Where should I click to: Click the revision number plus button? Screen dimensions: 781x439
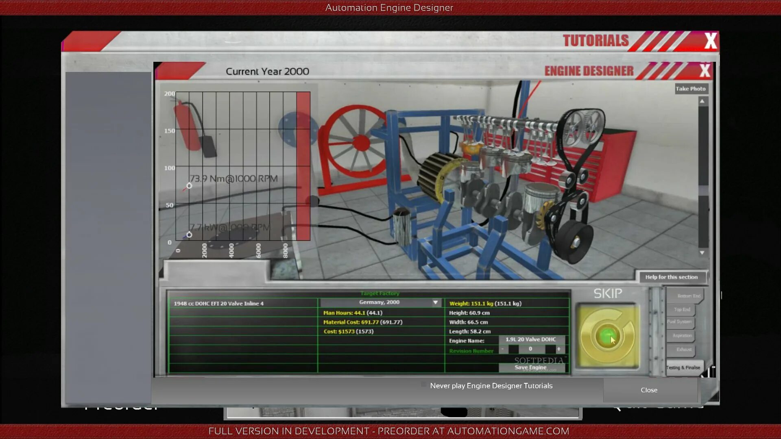coord(558,349)
